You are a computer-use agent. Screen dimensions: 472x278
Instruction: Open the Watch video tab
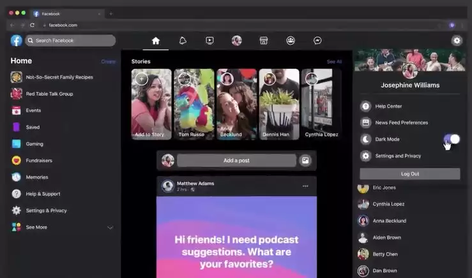(x=209, y=41)
